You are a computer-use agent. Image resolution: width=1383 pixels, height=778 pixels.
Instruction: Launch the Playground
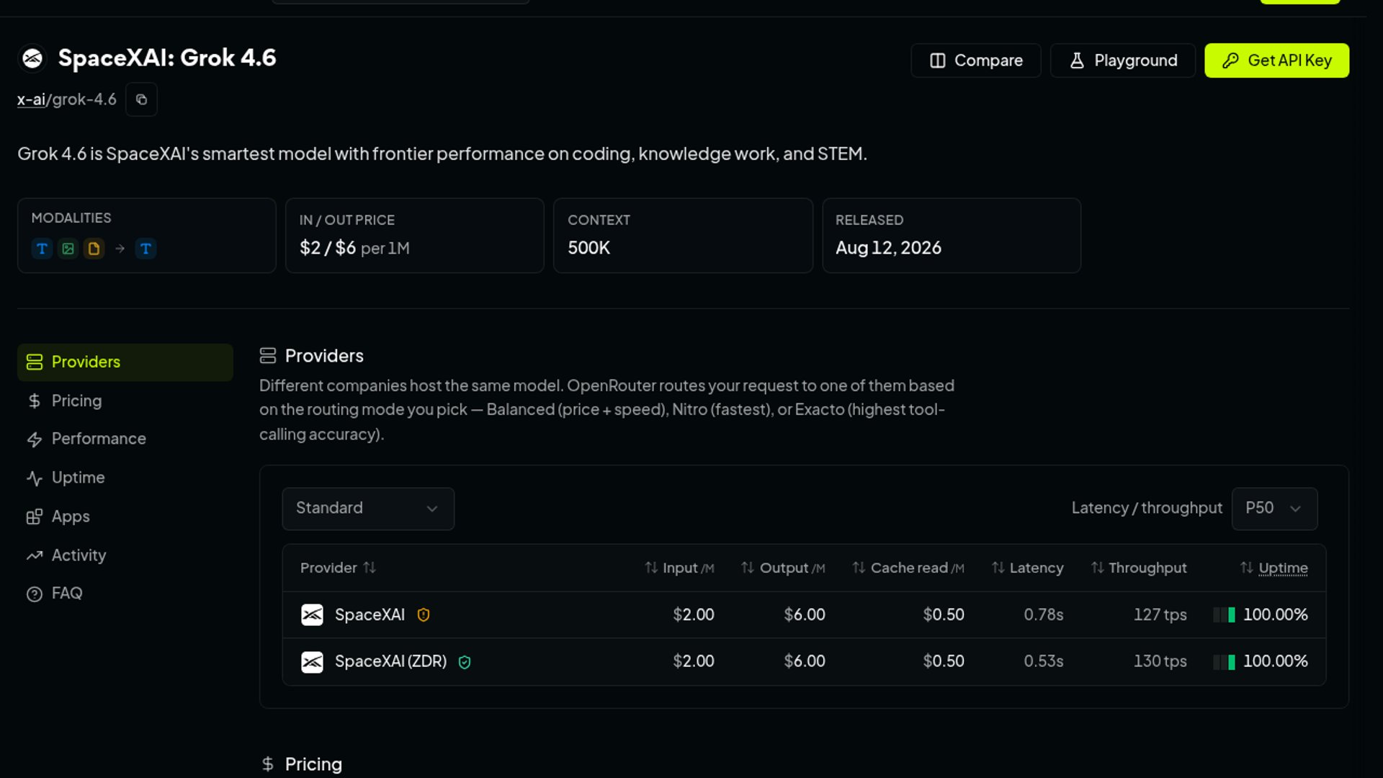point(1123,61)
